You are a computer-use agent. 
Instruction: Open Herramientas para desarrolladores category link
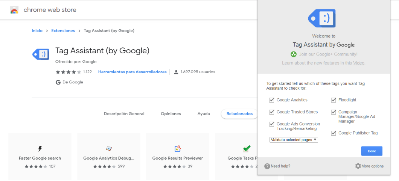click(132, 72)
